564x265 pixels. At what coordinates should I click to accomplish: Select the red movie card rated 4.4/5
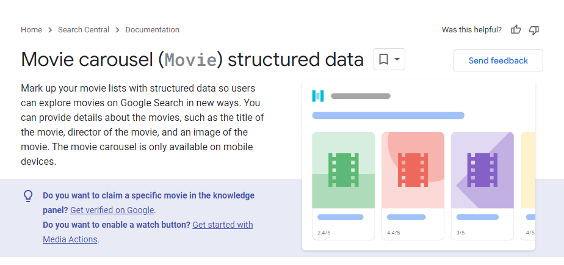(x=413, y=186)
